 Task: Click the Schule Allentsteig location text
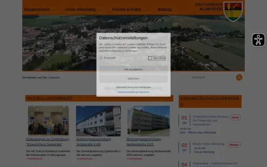pyautogui.click(x=204, y=152)
